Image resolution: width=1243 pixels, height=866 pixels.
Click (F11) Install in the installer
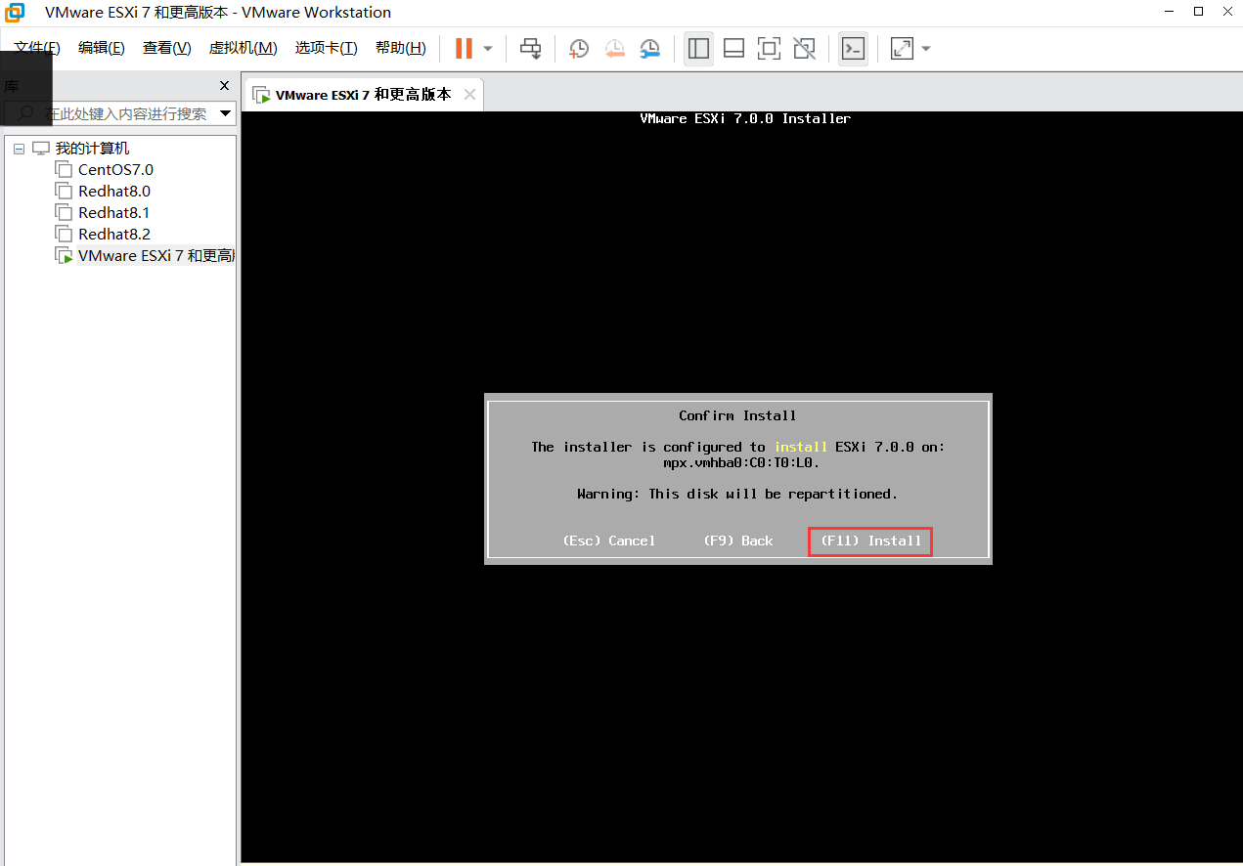coord(870,541)
